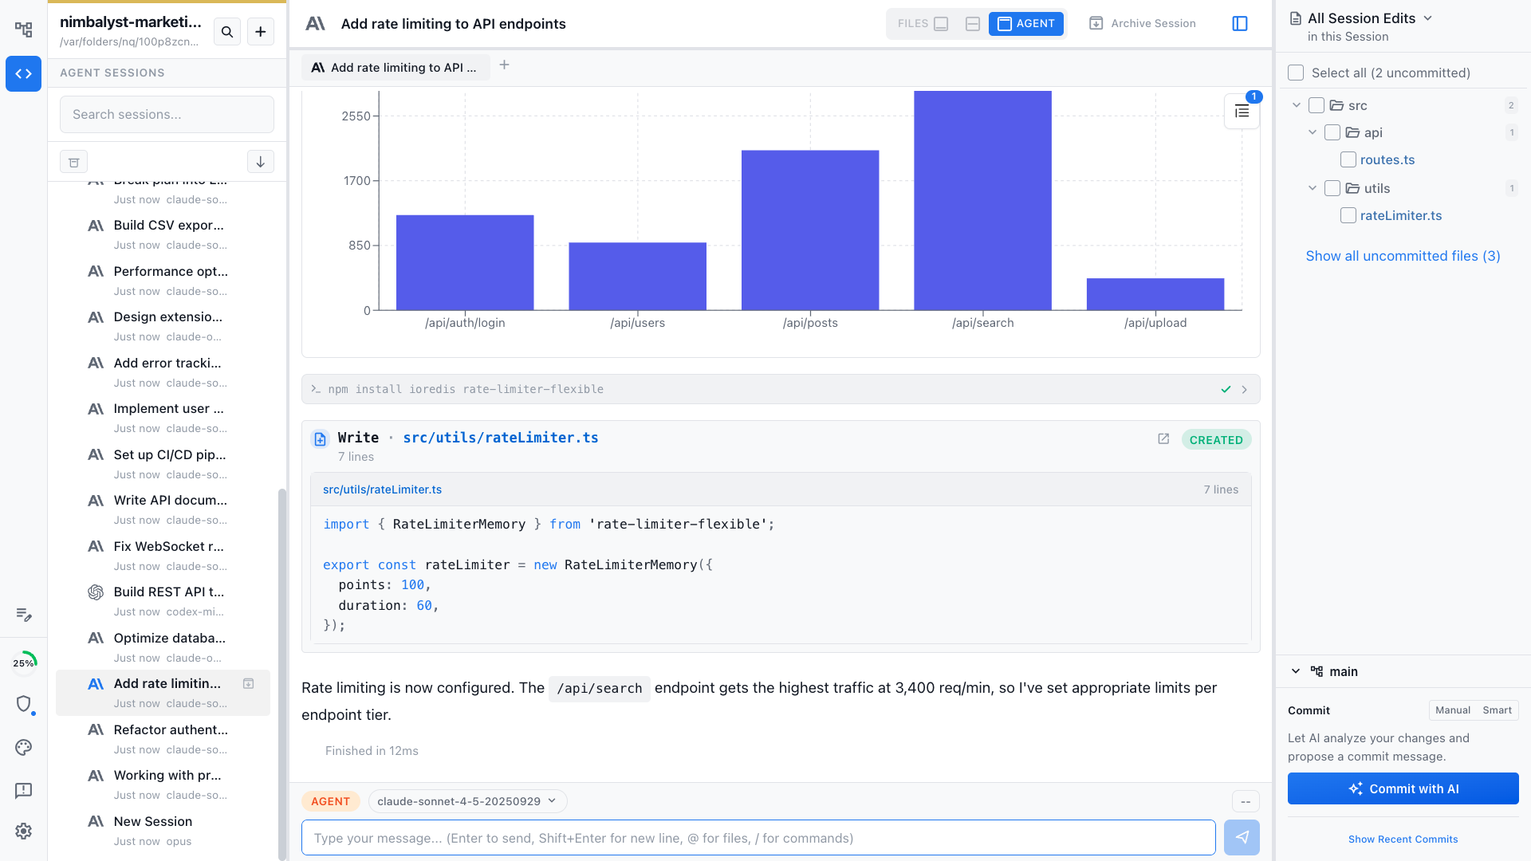Viewport: 1531px width, 861px height.
Task: Click the feedback message icon in sidebar
Action: (x=24, y=790)
